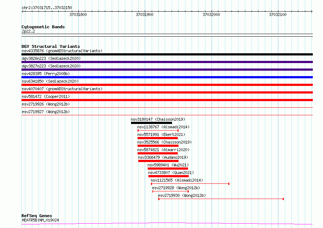Click the 37031800 ruler position marker
The image size is (323, 228).
[78, 14]
